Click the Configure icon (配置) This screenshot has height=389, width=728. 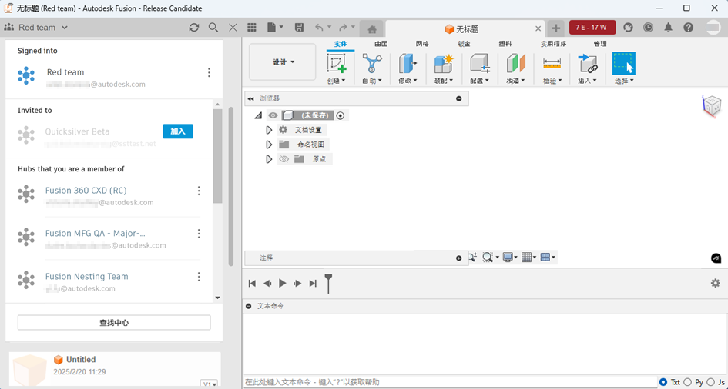pos(480,63)
